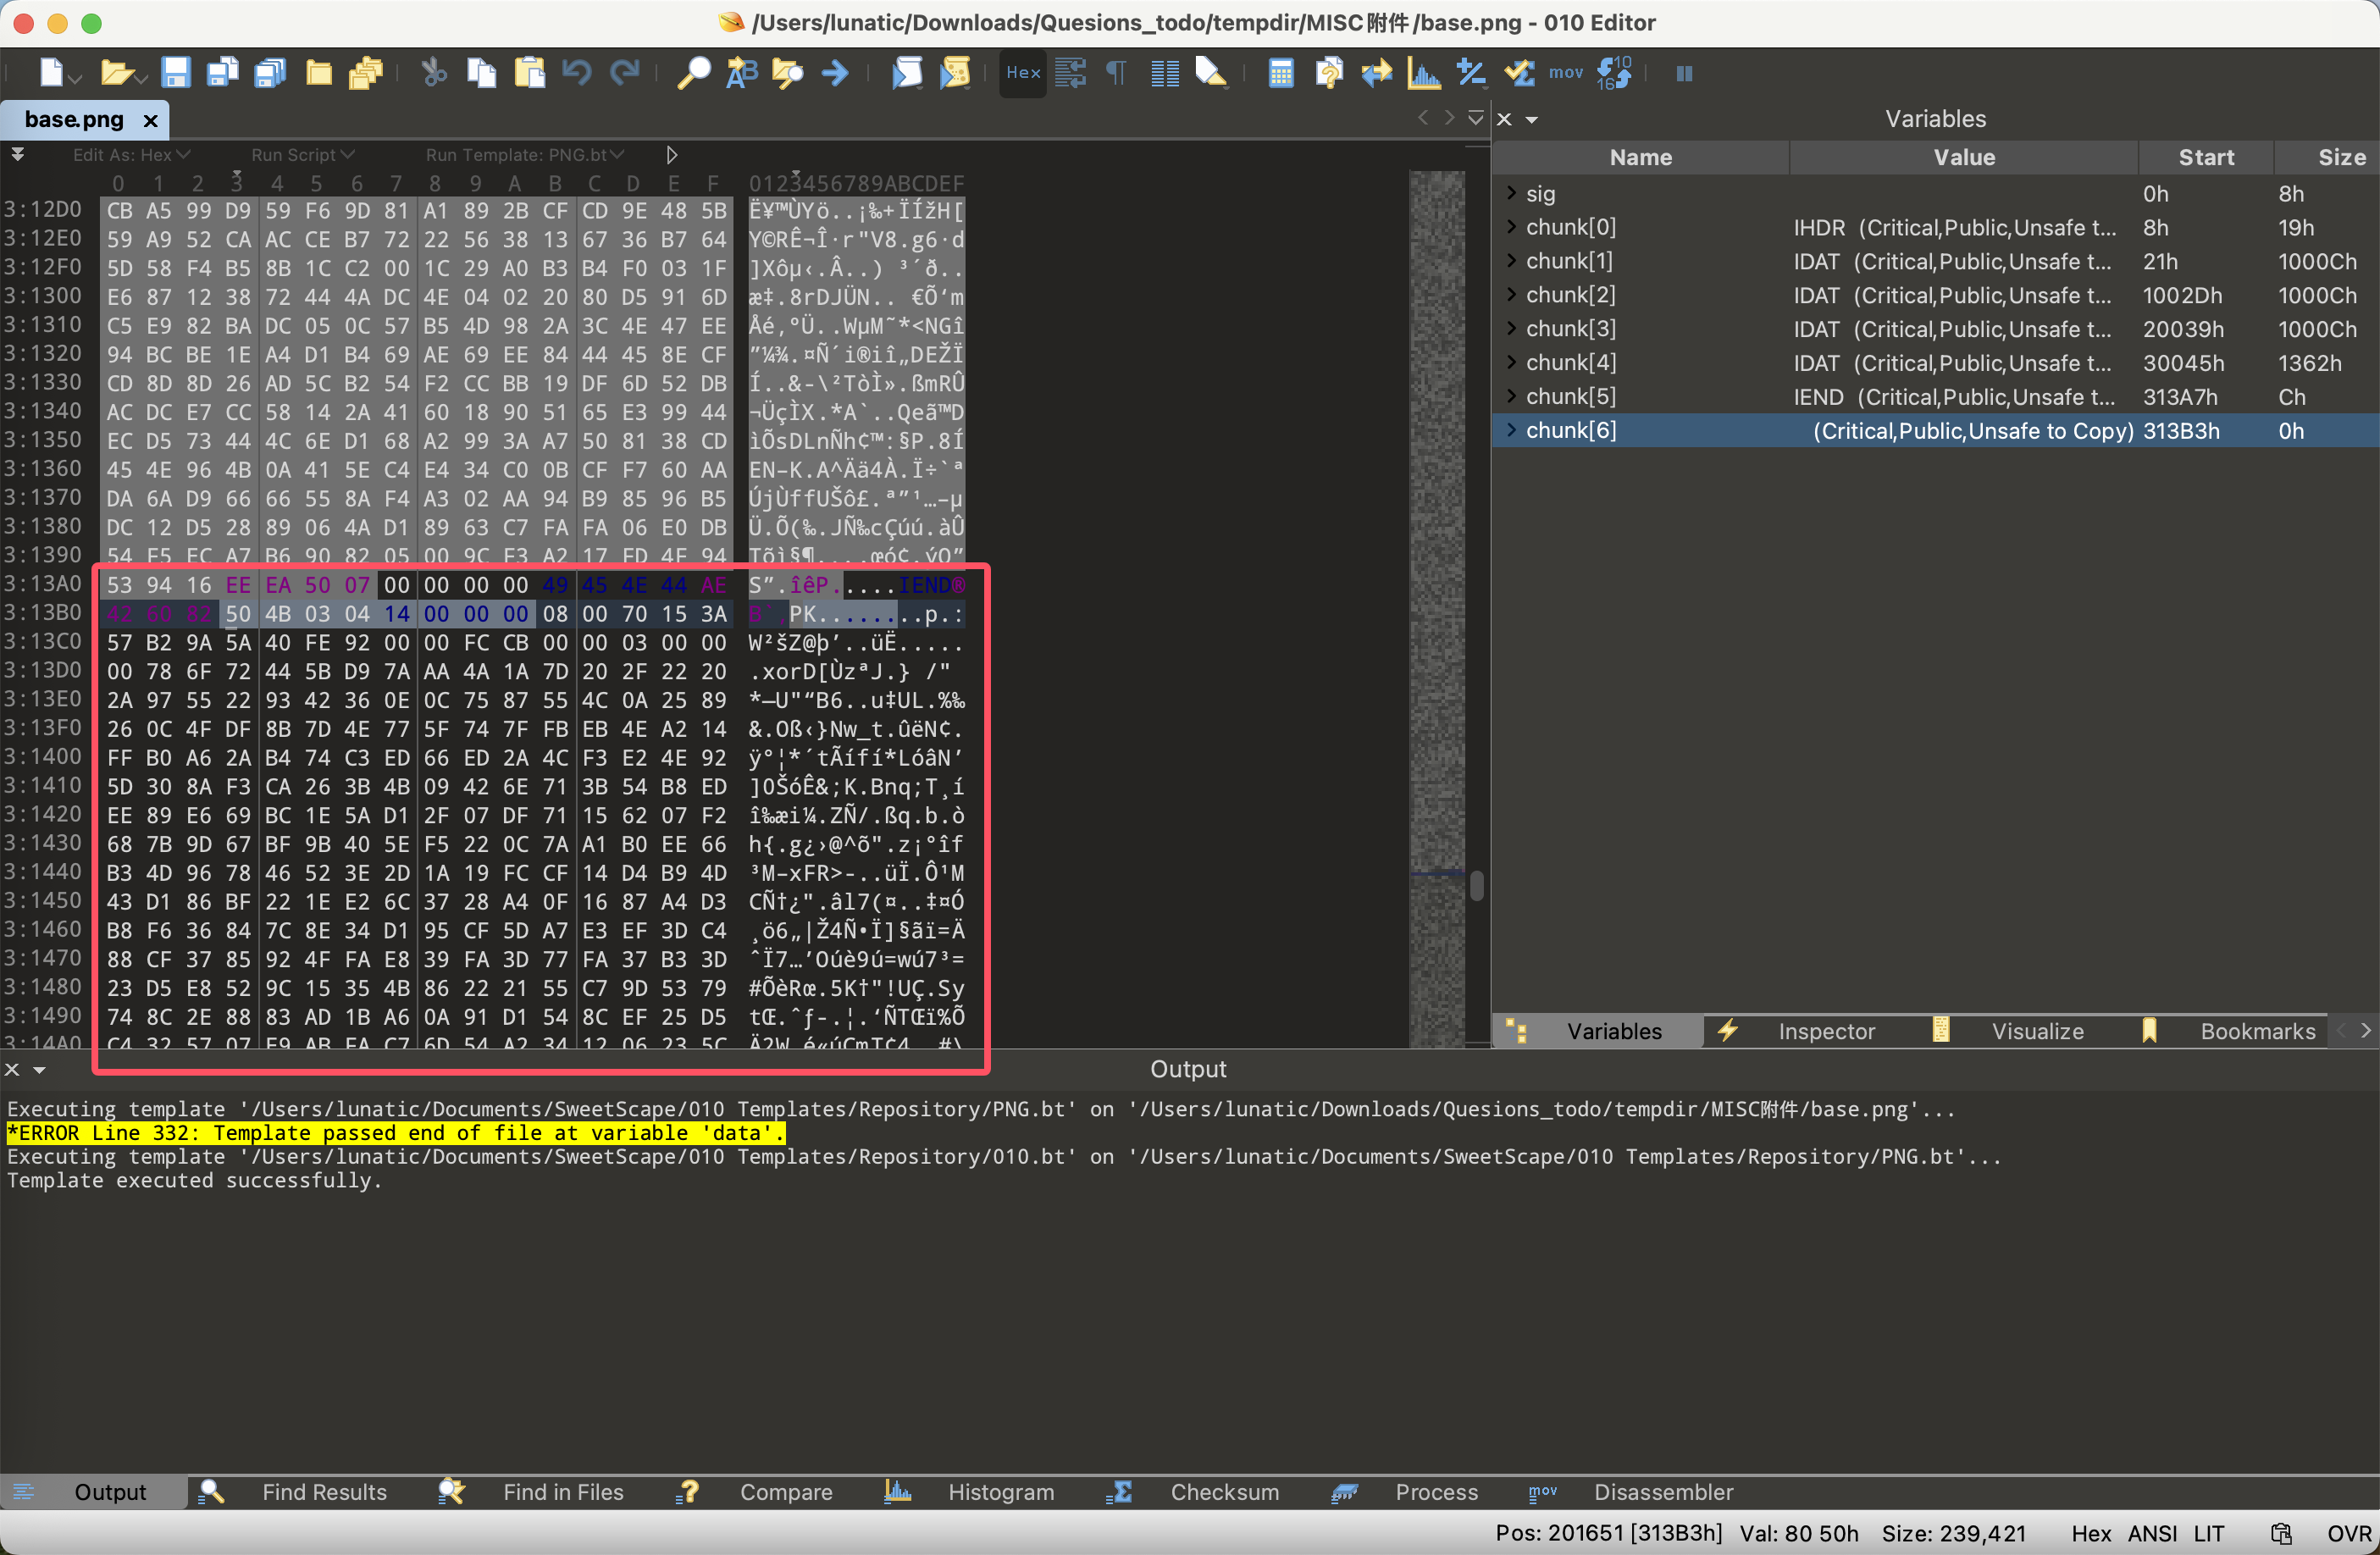The height and width of the screenshot is (1555, 2380).
Task: Open the mov disassembler toolbar icon
Action: click(1566, 73)
